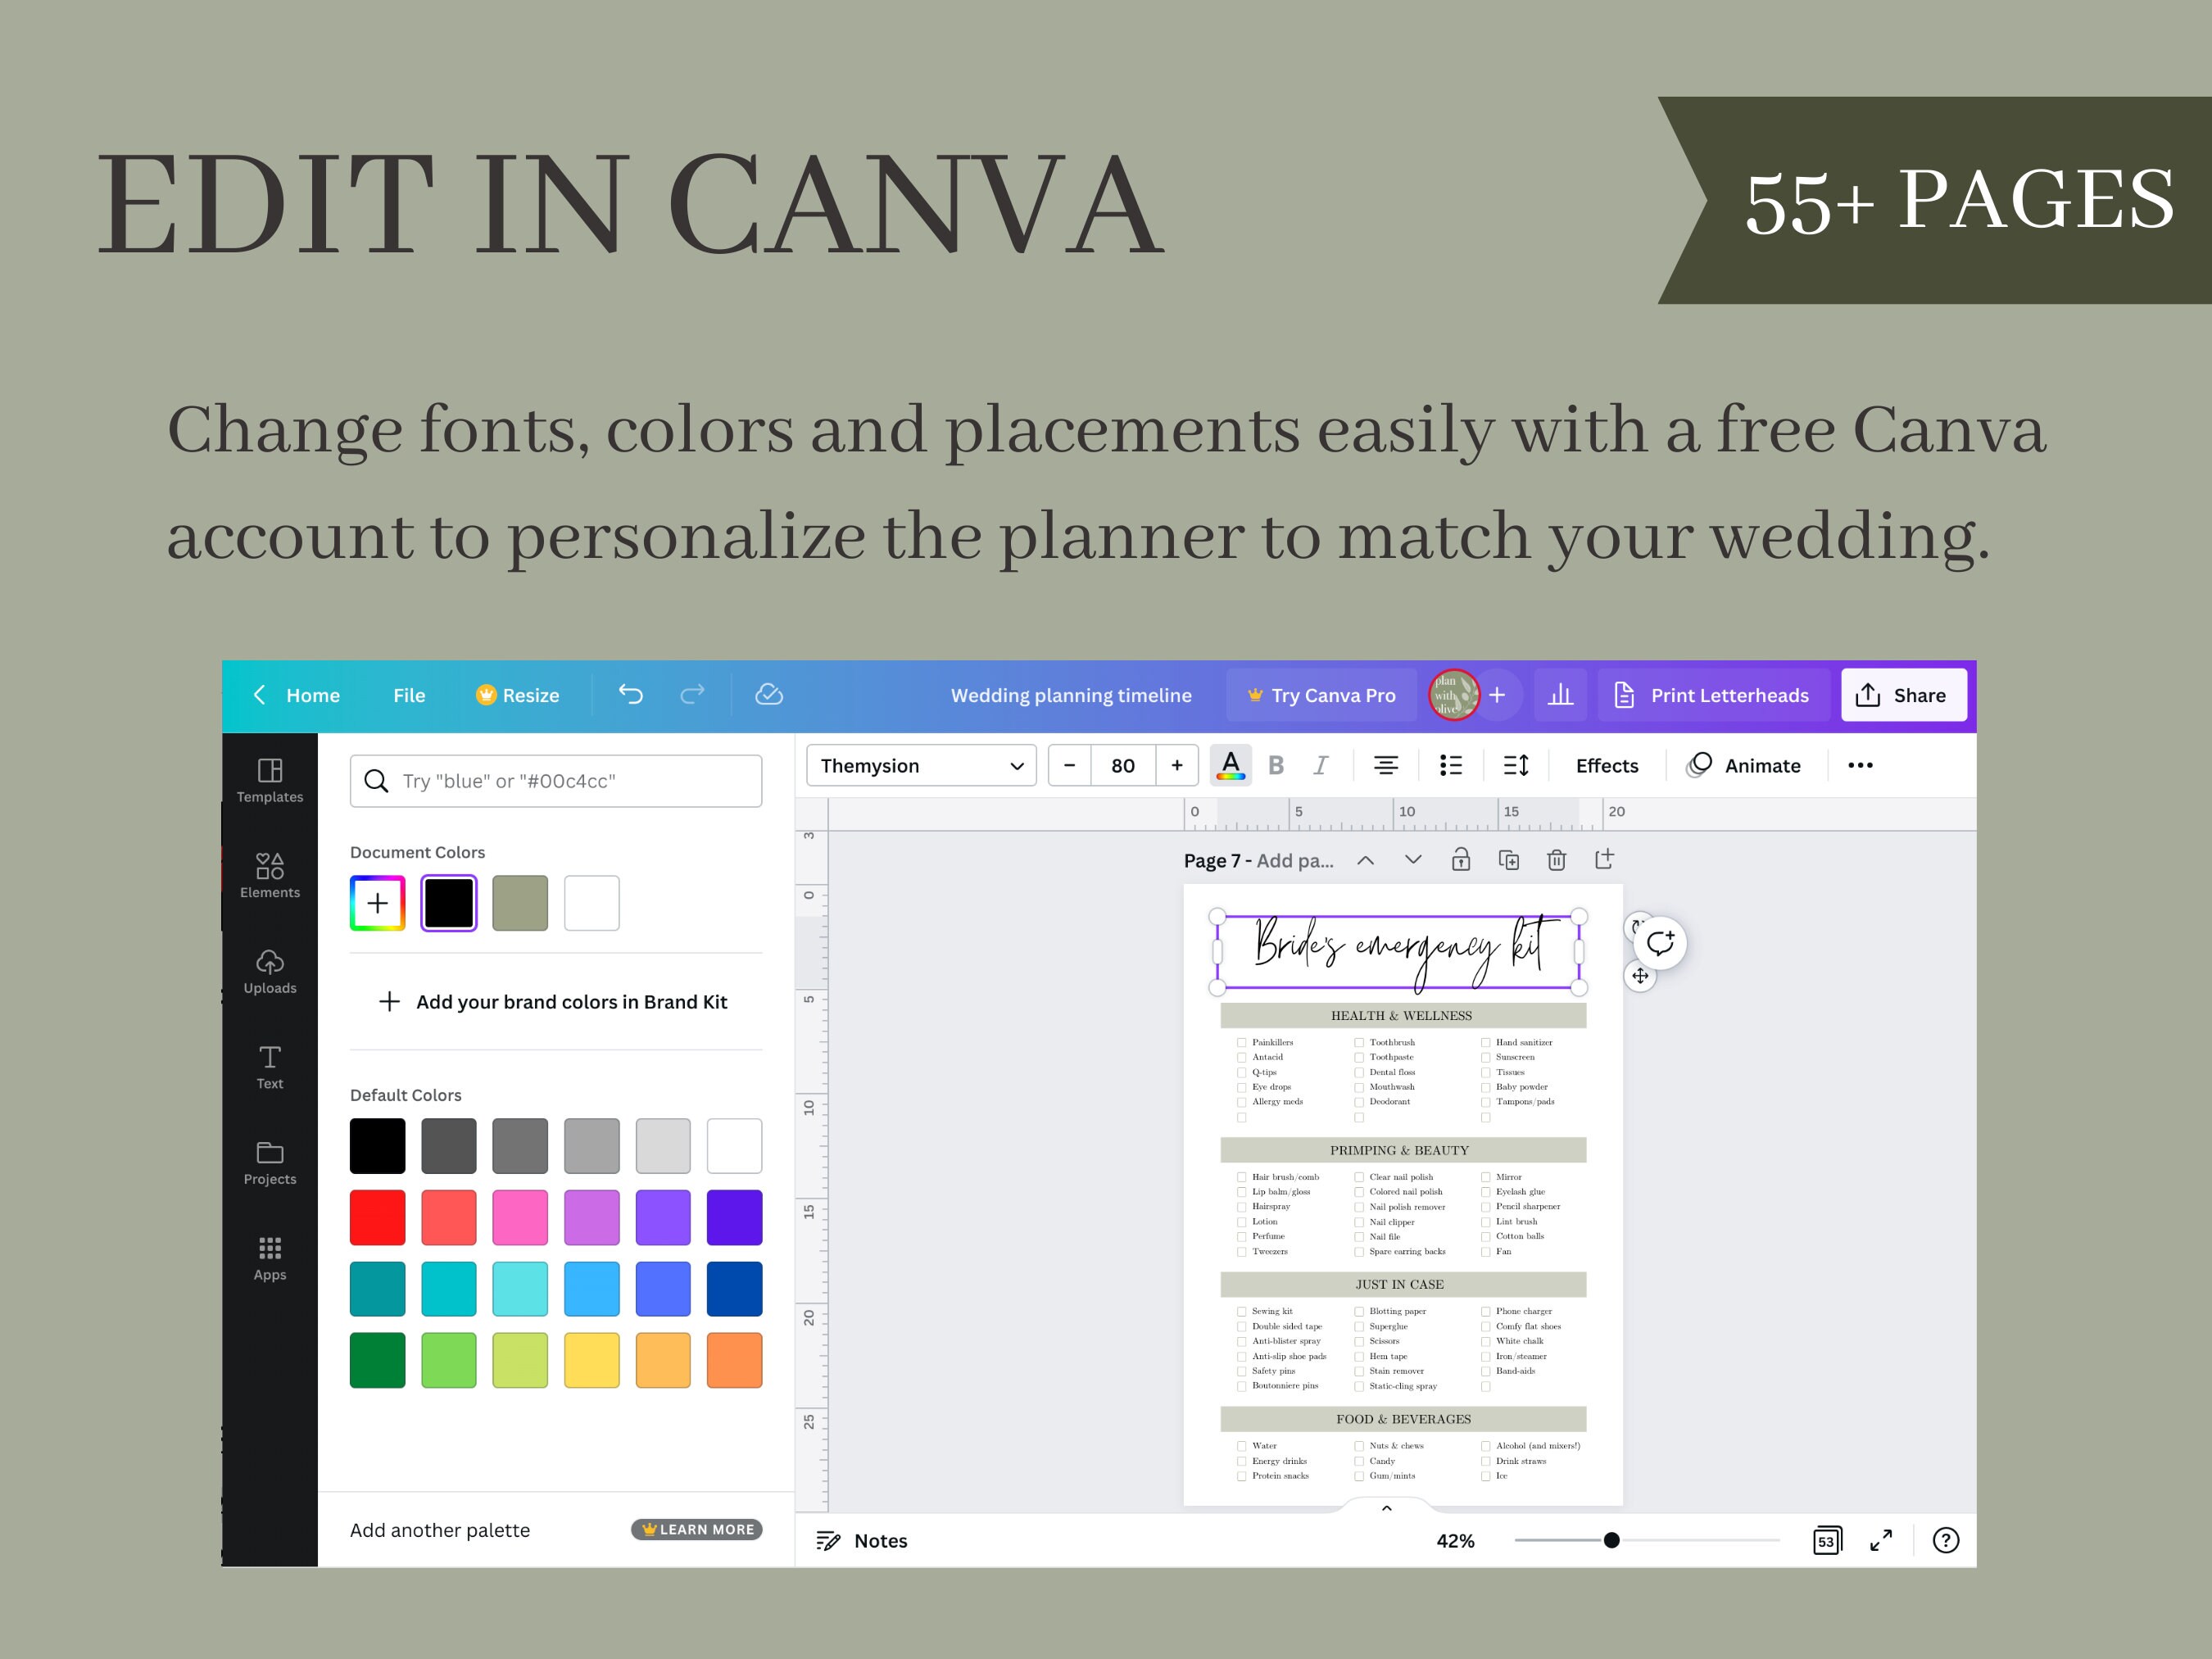Image resolution: width=2212 pixels, height=1659 pixels.
Task: Check the Painkillers checkbox
Action: coord(1240,1042)
